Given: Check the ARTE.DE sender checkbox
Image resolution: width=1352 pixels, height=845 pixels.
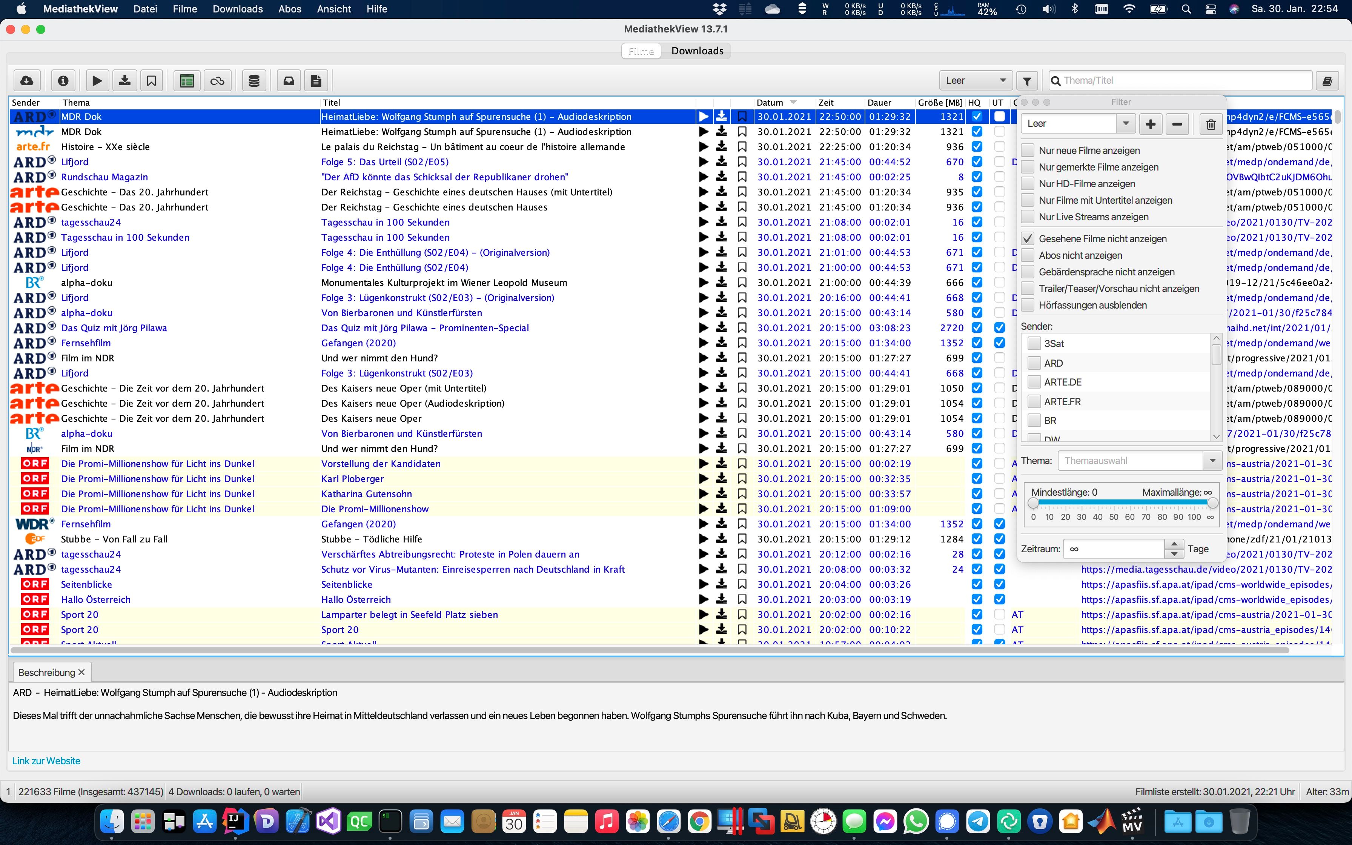Looking at the screenshot, I should click(x=1034, y=382).
